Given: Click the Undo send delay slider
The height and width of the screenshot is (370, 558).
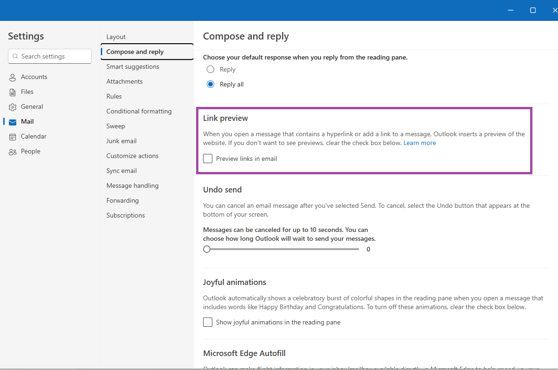Looking at the screenshot, I should [x=207, y=249].
